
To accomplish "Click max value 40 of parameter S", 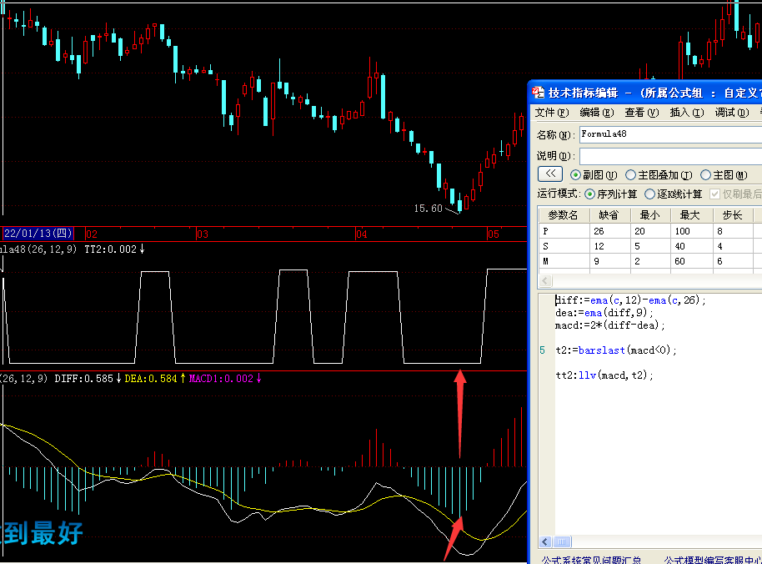I will pyautogui.click(x=691, y=246).
